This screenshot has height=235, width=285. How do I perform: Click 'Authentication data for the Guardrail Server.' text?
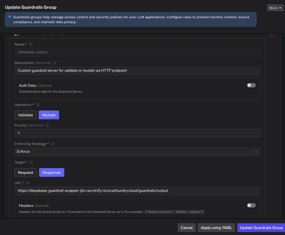[51, 91]
